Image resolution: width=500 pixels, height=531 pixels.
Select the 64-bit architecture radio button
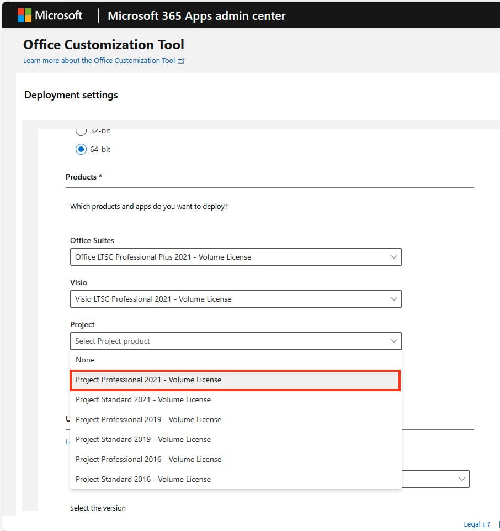[x=81, y=149]
